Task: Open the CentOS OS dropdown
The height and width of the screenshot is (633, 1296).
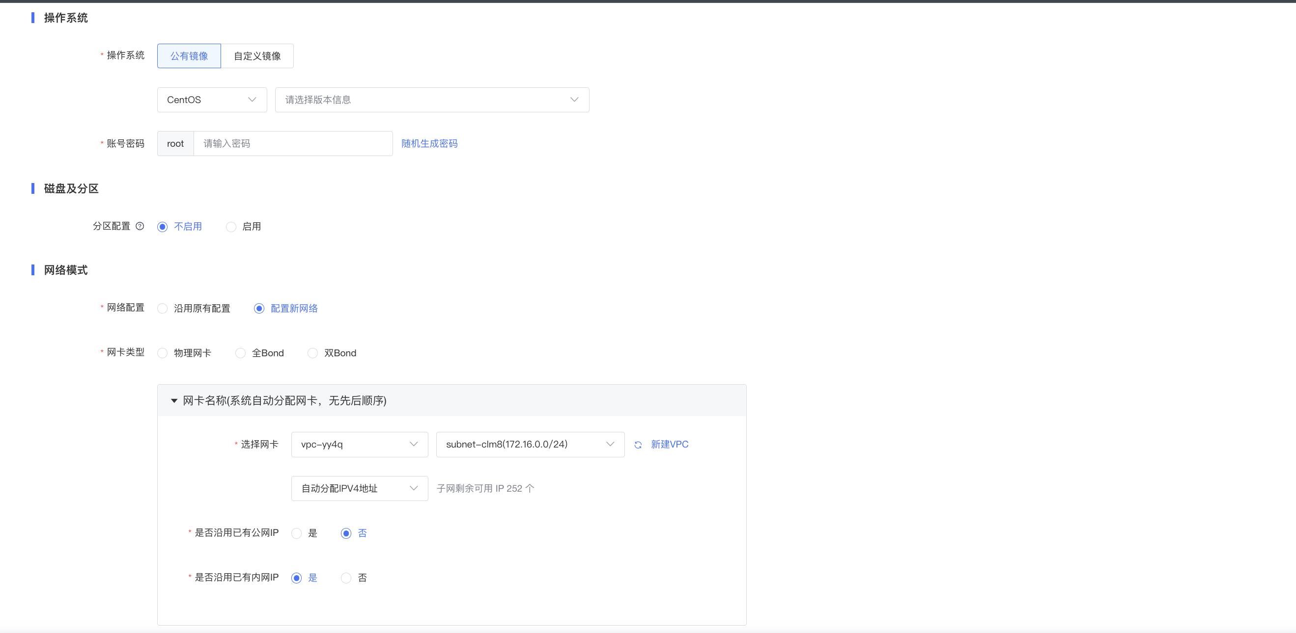Action: coord(212,100)
